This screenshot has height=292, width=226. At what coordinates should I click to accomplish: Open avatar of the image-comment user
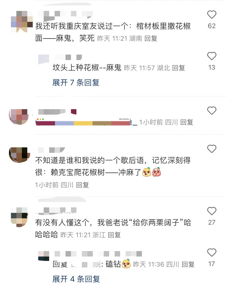tap(19, 117)
